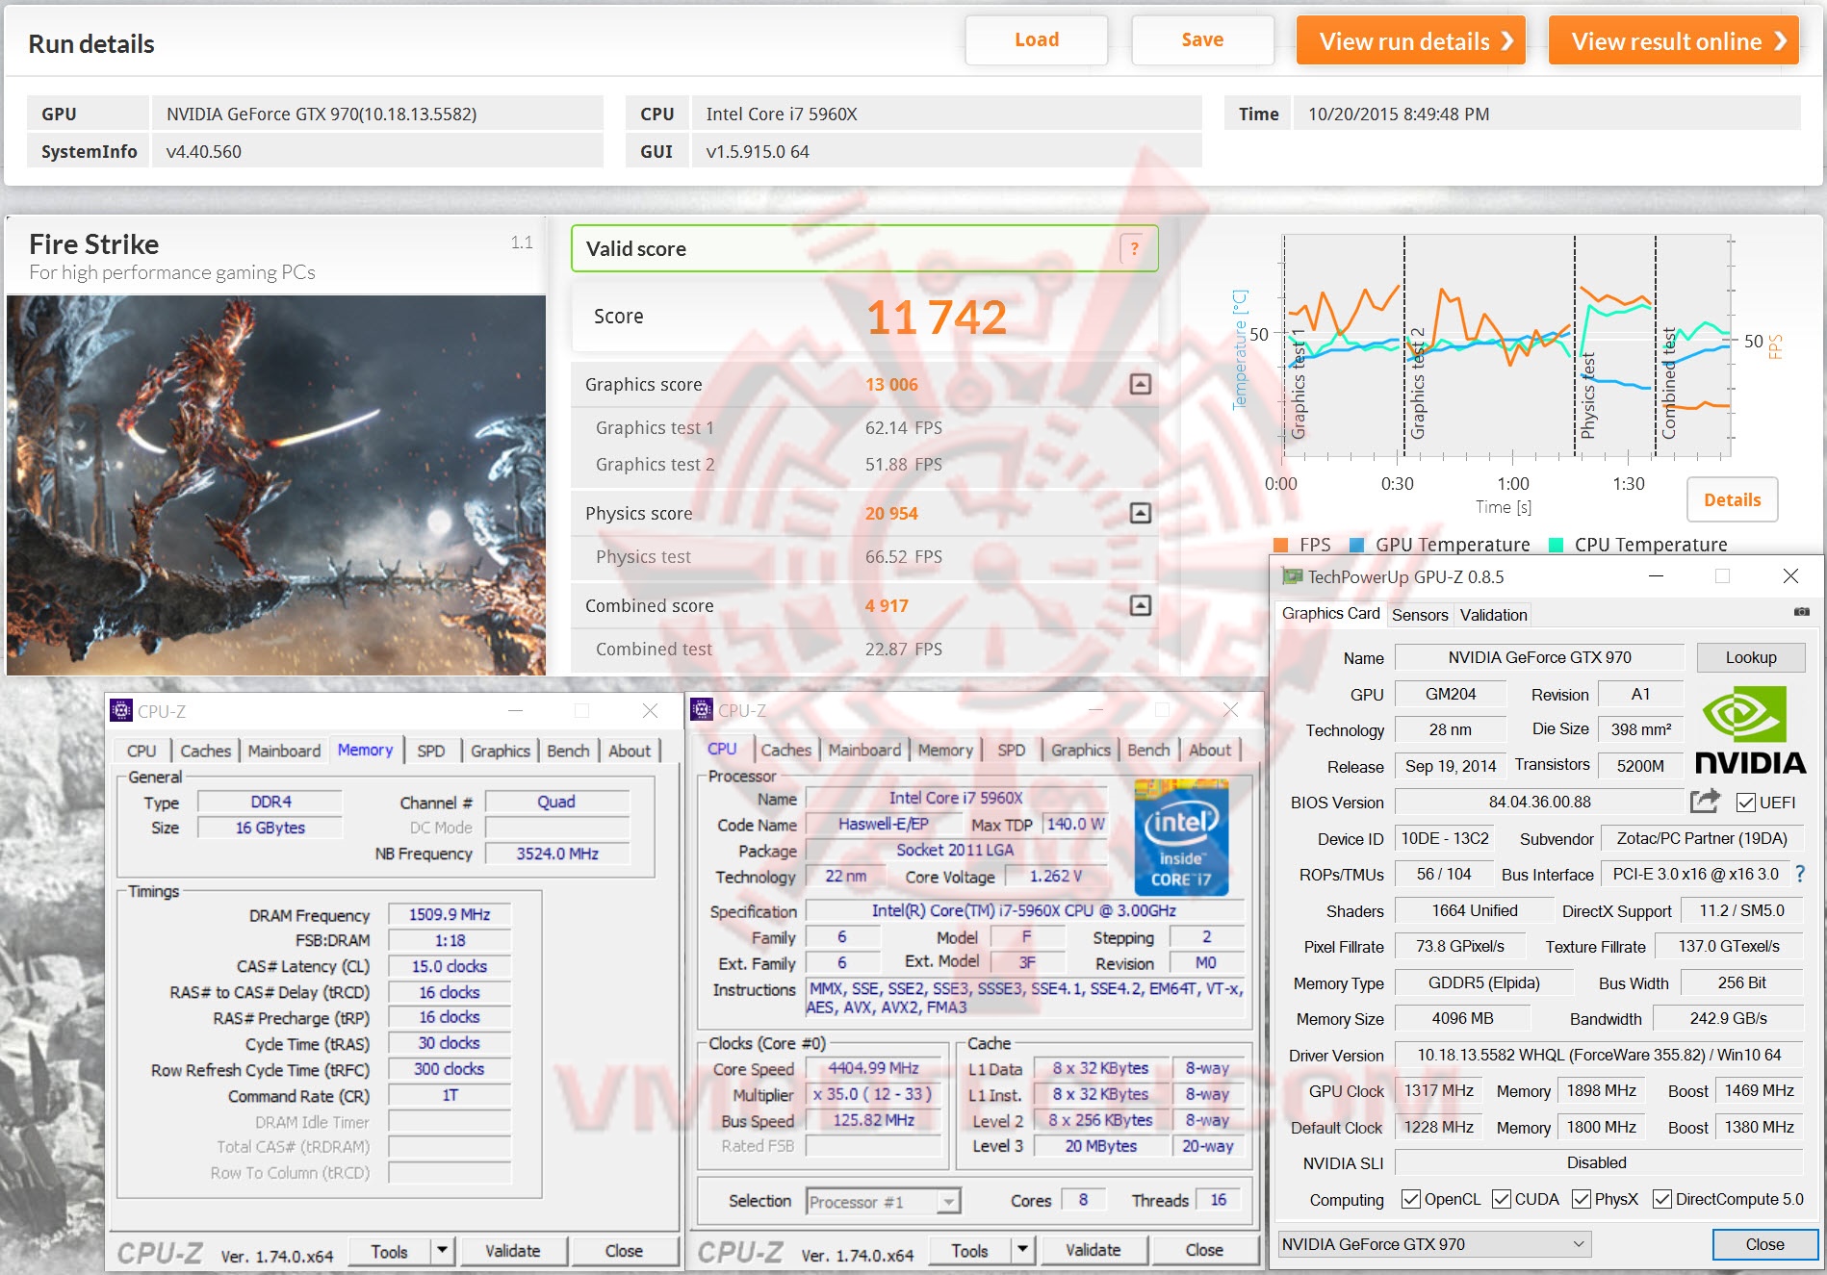This screenshot has height=1275, width=1827.
Task: Open Tools dropdown arrow in CPU-Z processor window
Action: [x=1022, y=1250]
